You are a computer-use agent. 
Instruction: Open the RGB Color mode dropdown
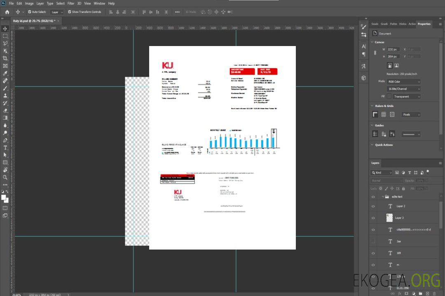pyautogui.click(x=403, y=81)
